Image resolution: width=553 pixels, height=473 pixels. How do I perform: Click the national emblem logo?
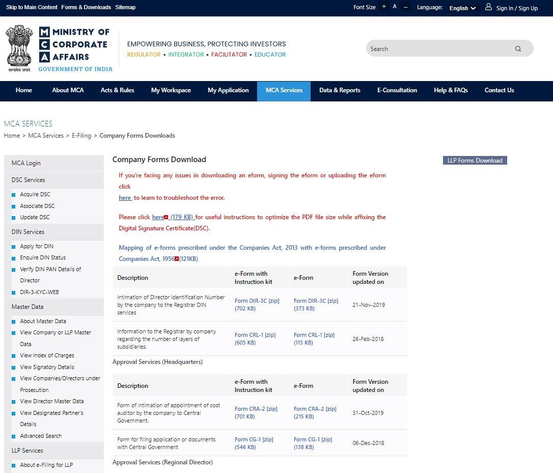coord(19,47)
